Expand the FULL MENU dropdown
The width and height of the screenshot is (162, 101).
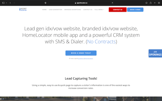[99, 10]
